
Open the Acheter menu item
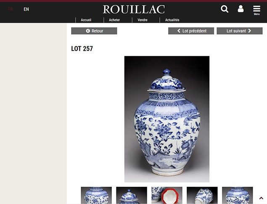coord(114,20)
